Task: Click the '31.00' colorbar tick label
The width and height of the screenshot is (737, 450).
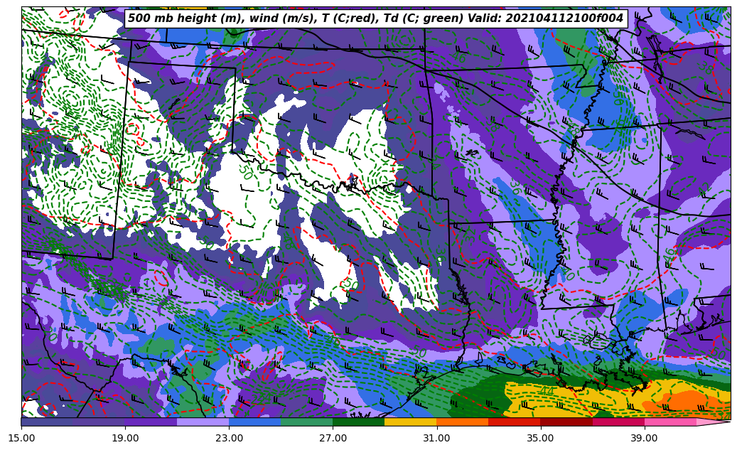Action: coord(436,438)
